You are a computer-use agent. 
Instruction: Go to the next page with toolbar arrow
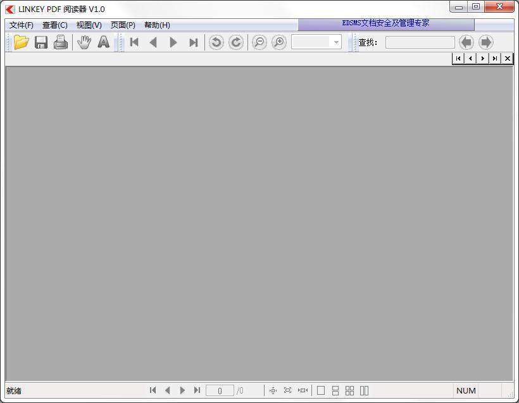[x=173, y=42]
